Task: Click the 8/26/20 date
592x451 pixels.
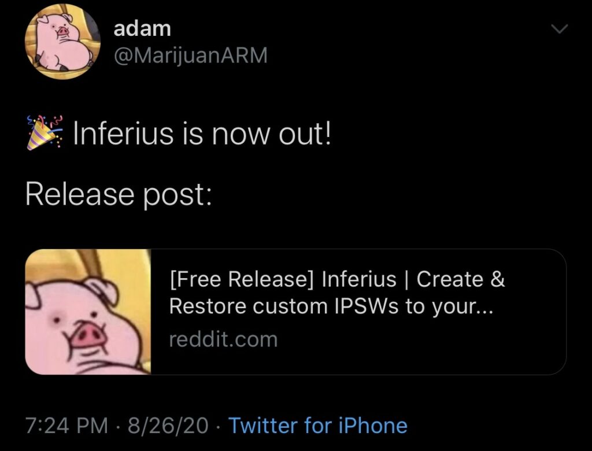Action: 168,426
